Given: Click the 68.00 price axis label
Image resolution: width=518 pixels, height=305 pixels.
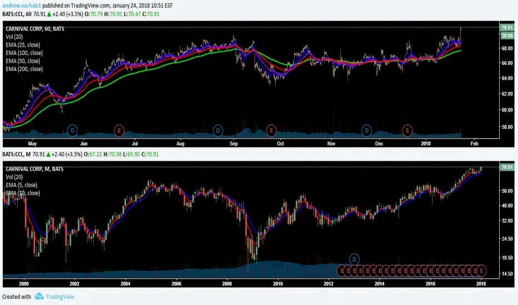Looking at the screenshot, I should 507,48.
